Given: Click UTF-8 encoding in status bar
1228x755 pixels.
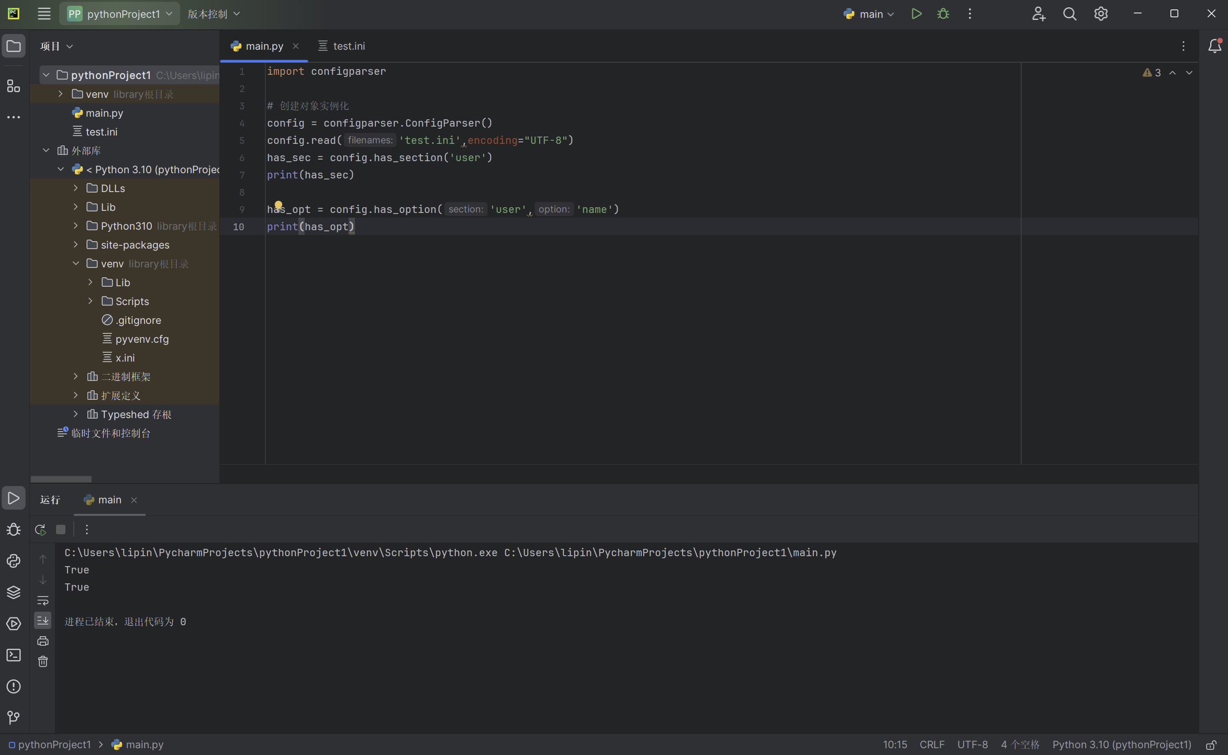Looking at the screenshot, I should 972,745.
